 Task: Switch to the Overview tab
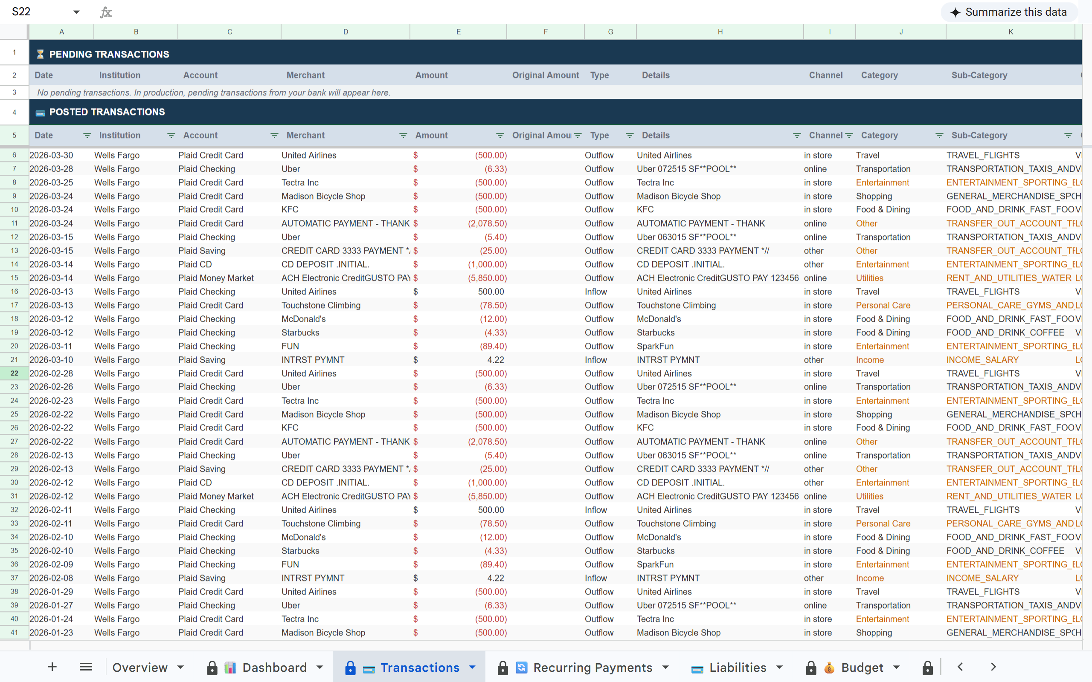point(140,667)
